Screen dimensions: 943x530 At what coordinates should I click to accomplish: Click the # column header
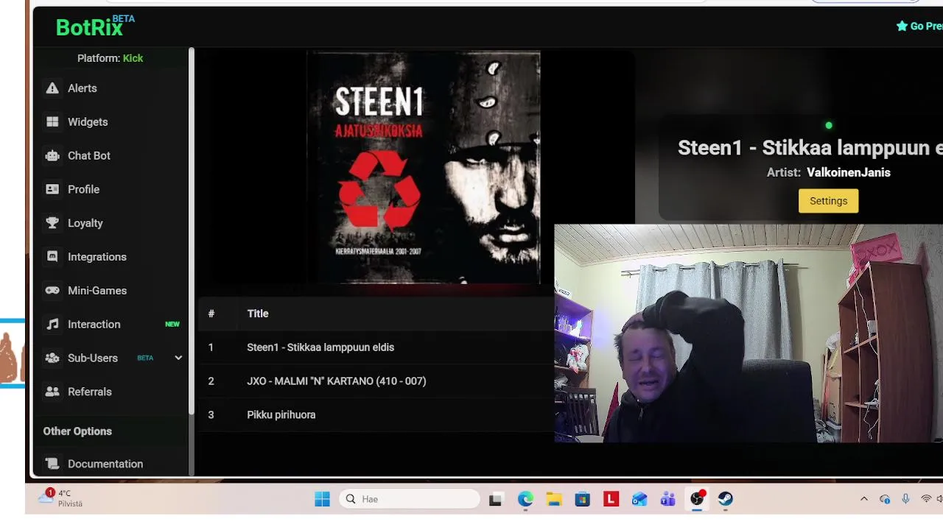tap(211, 314)
